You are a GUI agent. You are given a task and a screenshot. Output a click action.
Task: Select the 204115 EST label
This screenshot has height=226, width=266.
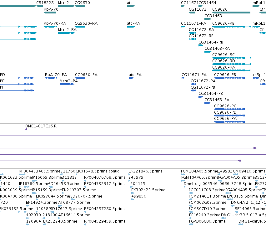tap(138, 184)
